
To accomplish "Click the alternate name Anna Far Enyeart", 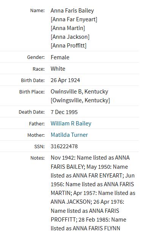I will point(74,19).
